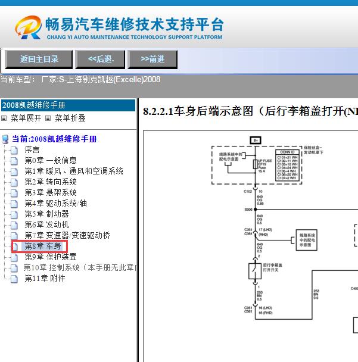Image resolution: width=358 pixels, height=362 pixels.
Task: Open 第3章 悬架系统
Action: click(x=51, y=192)
